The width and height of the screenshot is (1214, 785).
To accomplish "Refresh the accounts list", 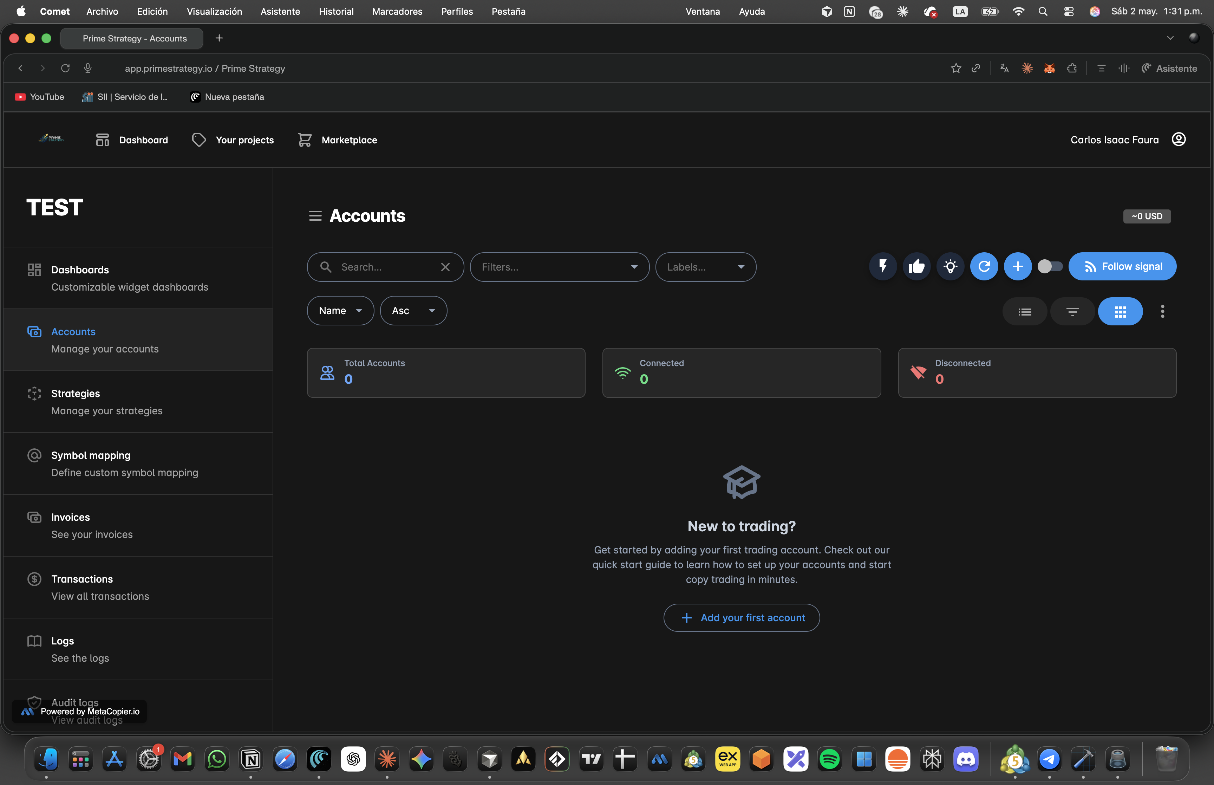I will pyautogui.click(x=984, y=267).
